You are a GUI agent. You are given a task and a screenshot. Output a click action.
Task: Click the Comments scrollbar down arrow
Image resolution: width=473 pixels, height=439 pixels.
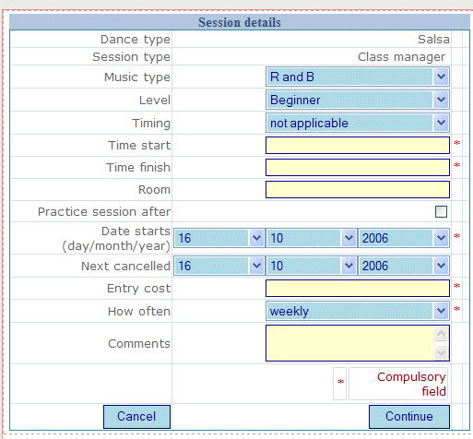[x=441, y=352]
